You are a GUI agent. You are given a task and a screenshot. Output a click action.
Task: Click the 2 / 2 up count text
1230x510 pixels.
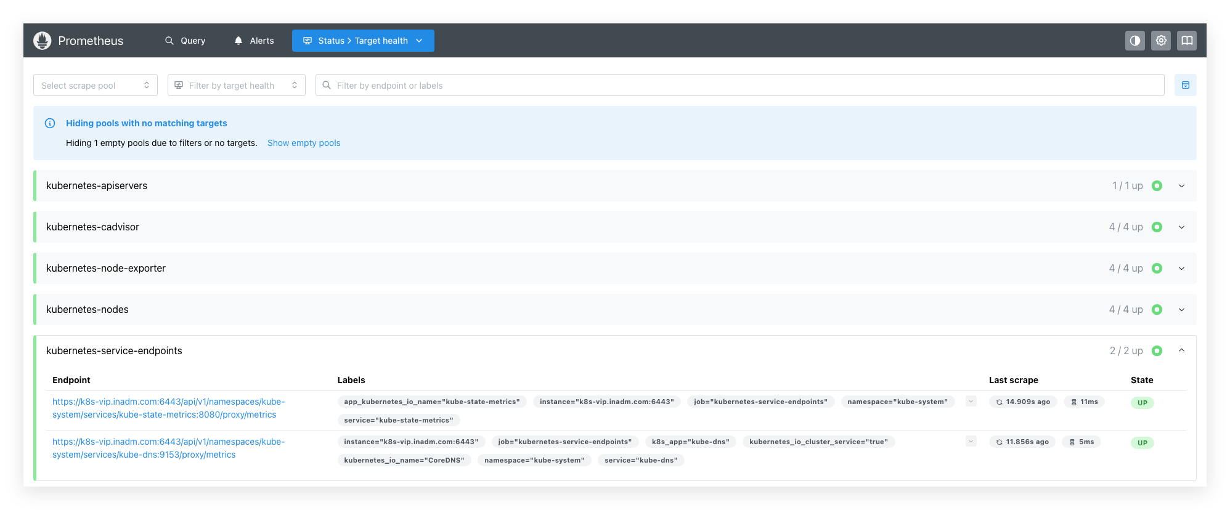pos(1126,350)
